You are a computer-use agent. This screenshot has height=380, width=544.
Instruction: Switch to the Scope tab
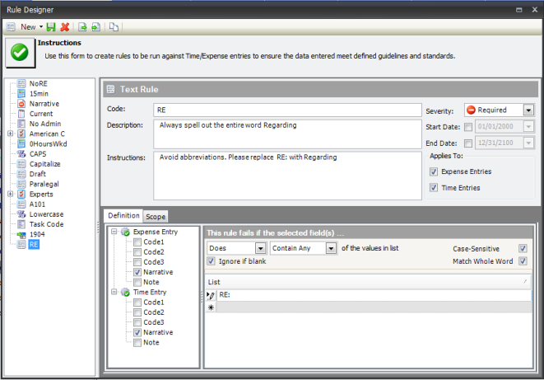pyautogui.click(x=156, y=217)
